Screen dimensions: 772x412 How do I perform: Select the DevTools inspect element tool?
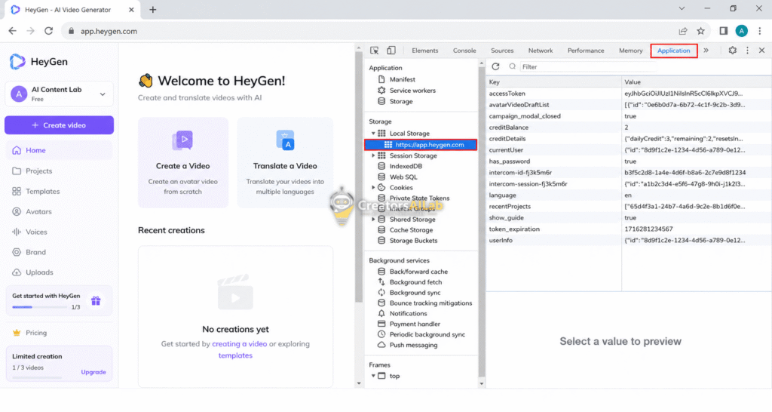coord(374,51)
